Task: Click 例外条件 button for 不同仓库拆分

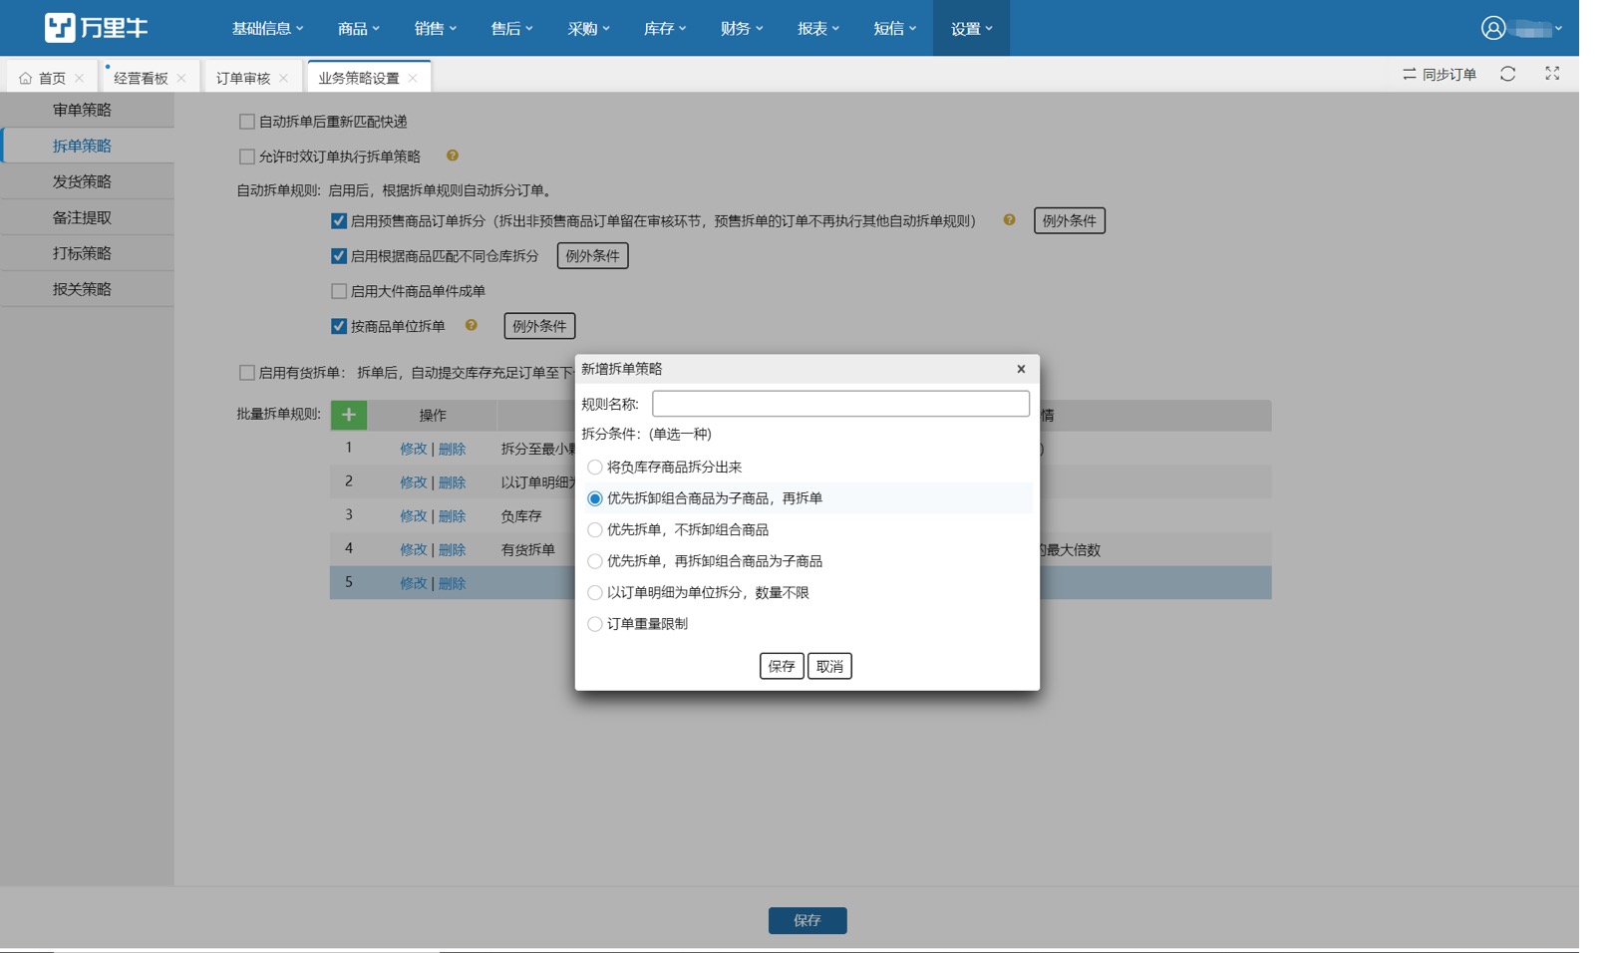Action: coord(592,256)
